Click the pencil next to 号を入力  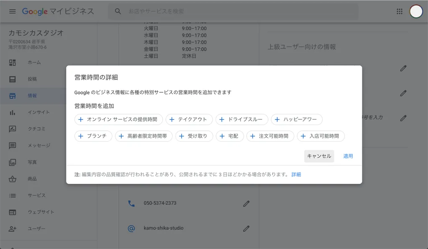click(x=403, y=118)
